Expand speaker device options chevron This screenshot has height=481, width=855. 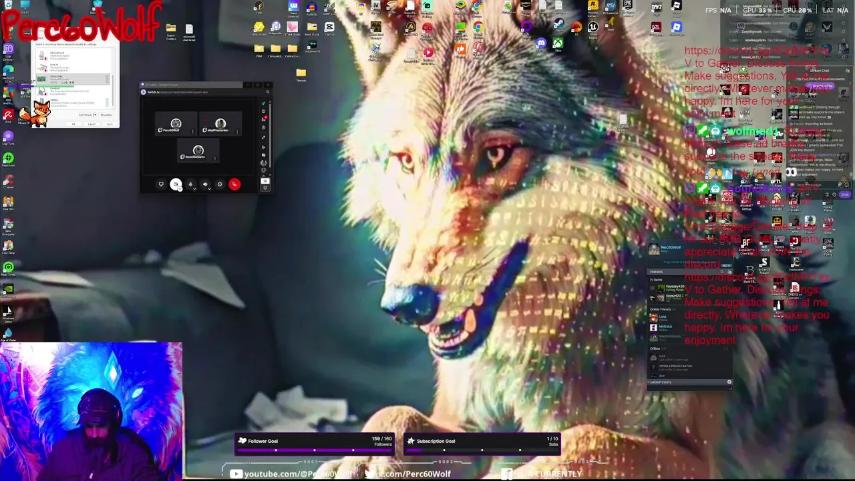click(210, 188)
